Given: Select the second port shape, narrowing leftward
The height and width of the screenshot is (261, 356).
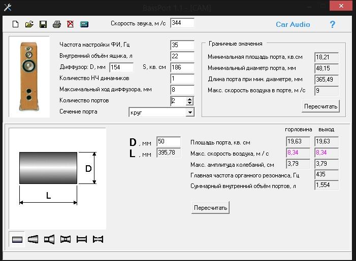Looking at the screenshot, I should [34, 239].
